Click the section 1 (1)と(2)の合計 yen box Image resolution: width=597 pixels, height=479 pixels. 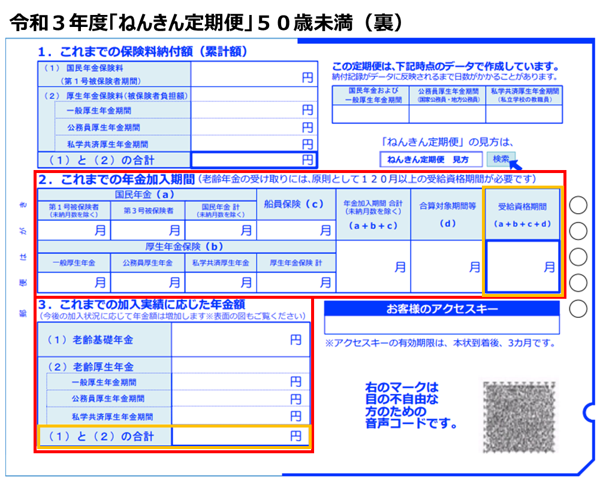click(254, 160)
